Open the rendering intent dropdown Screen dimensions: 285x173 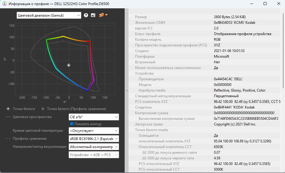[x=94, y=147]
